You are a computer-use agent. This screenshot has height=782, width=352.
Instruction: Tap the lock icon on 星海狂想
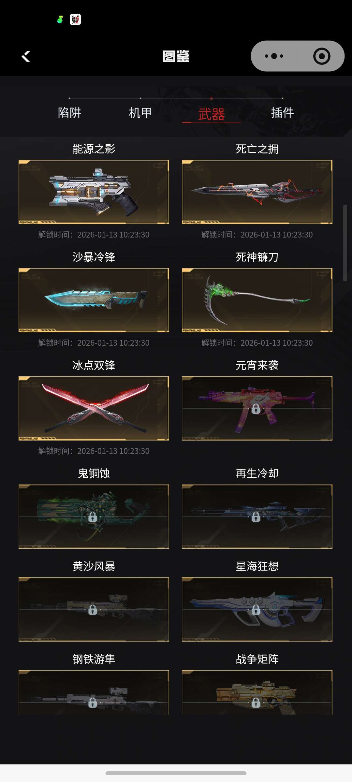[256, 610]
